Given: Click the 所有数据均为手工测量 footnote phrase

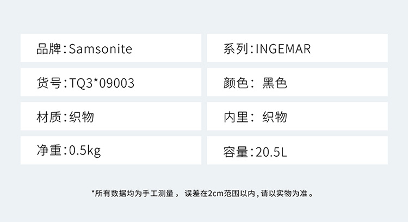Looking at the screenshot, I should [x=134, y=193].
